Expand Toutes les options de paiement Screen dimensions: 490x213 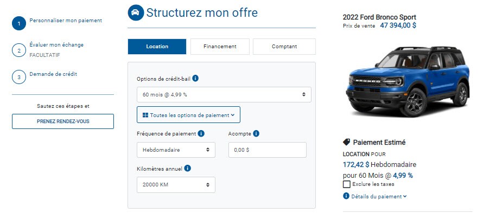tap(188, 115)
